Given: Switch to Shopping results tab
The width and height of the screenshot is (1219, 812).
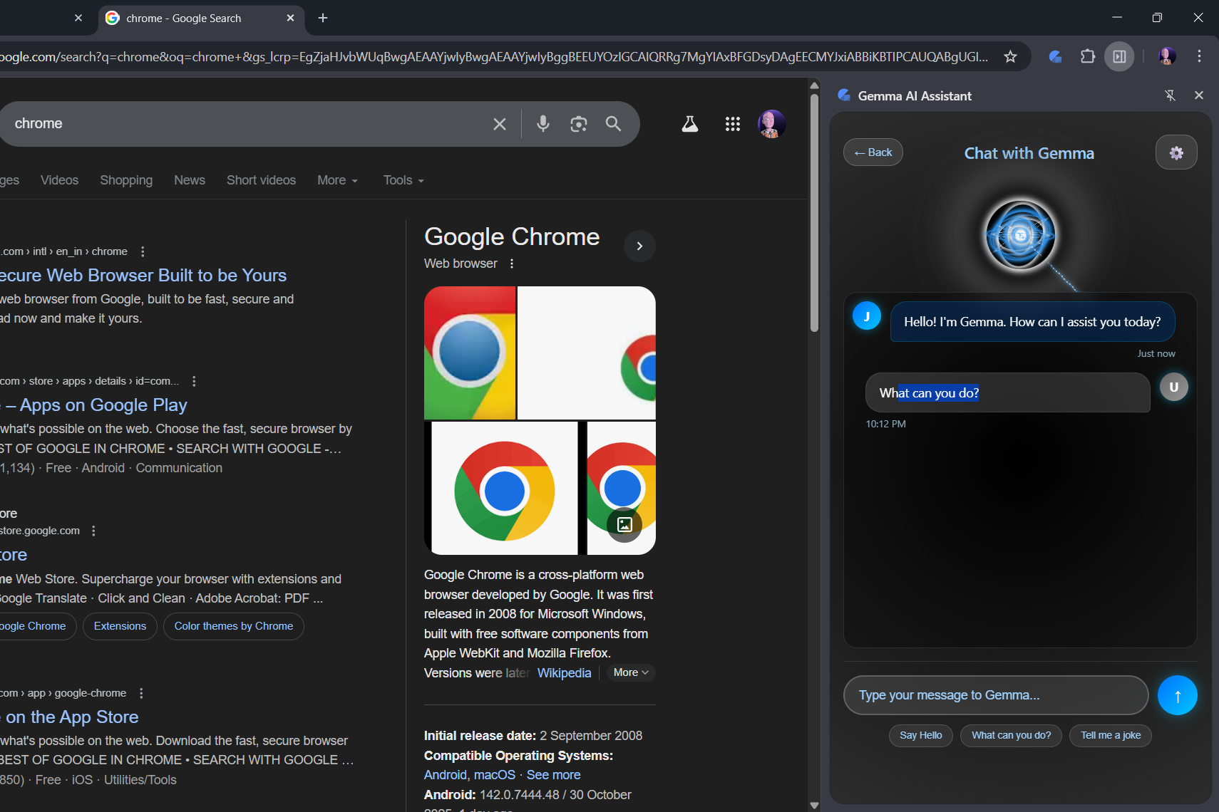Looking at the screenshot, I should tap(126, 180).
